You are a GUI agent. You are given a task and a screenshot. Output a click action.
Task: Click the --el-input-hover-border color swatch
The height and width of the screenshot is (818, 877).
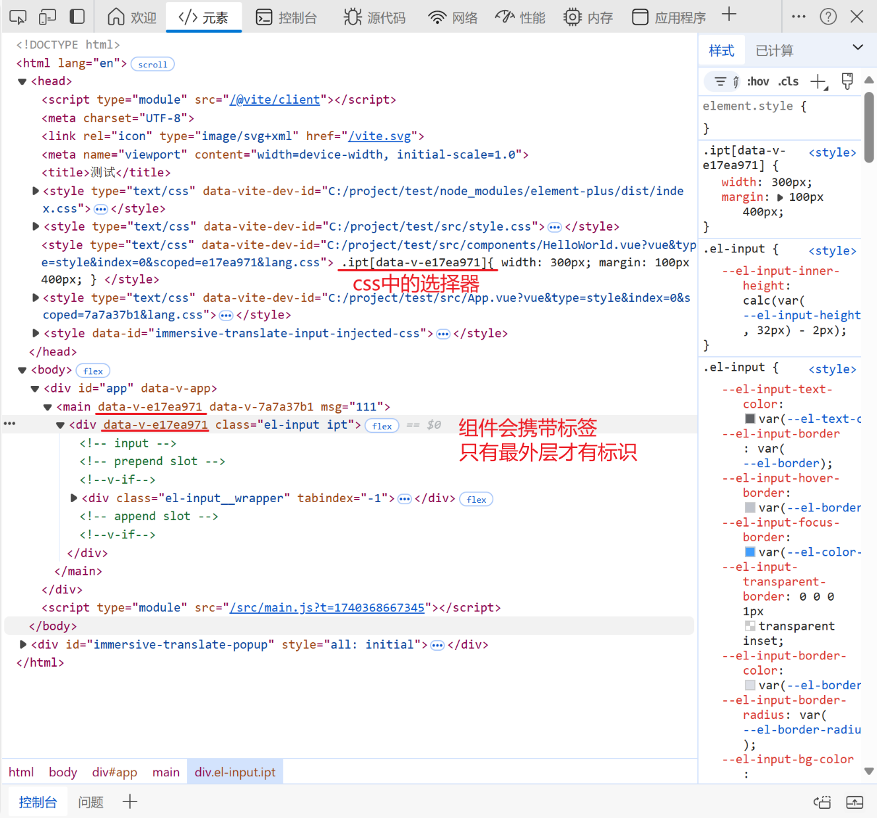[x=750, y=507]
